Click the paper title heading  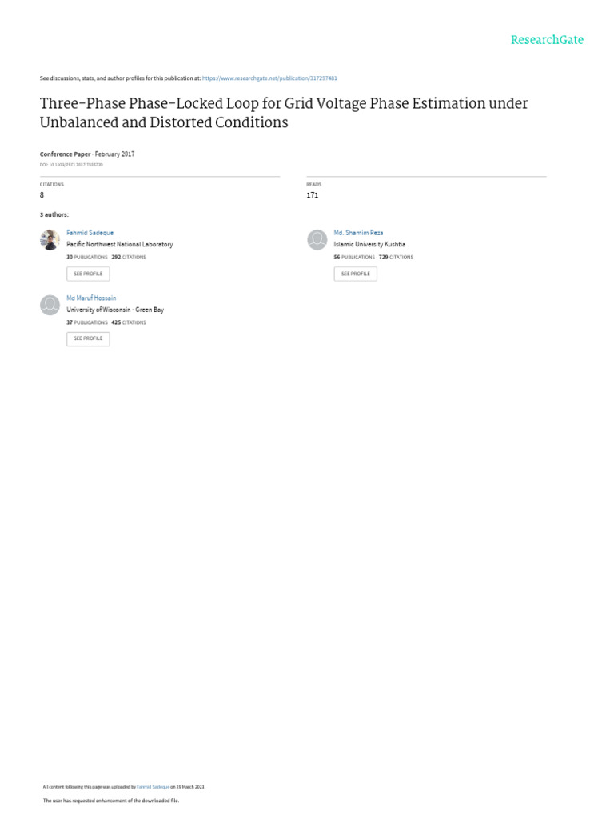284,113
